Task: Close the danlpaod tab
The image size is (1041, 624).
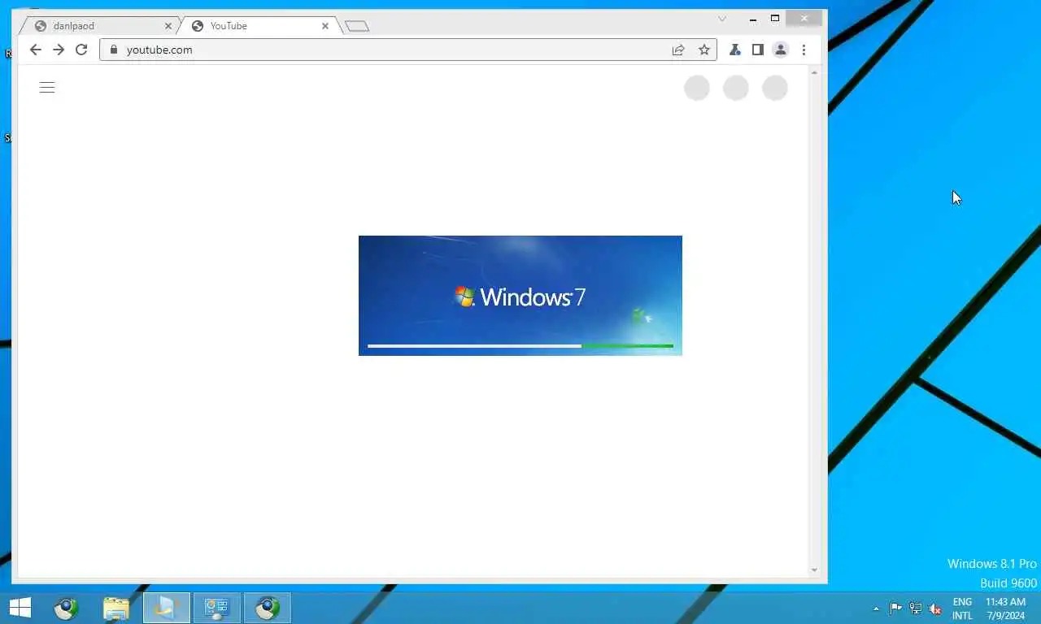Action: tap(168, 26)
